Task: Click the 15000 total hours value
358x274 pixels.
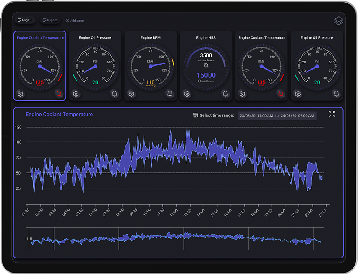Action: (x=206, y=75)
